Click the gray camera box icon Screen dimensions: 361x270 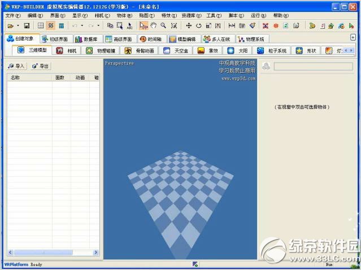tap(242, 26)
